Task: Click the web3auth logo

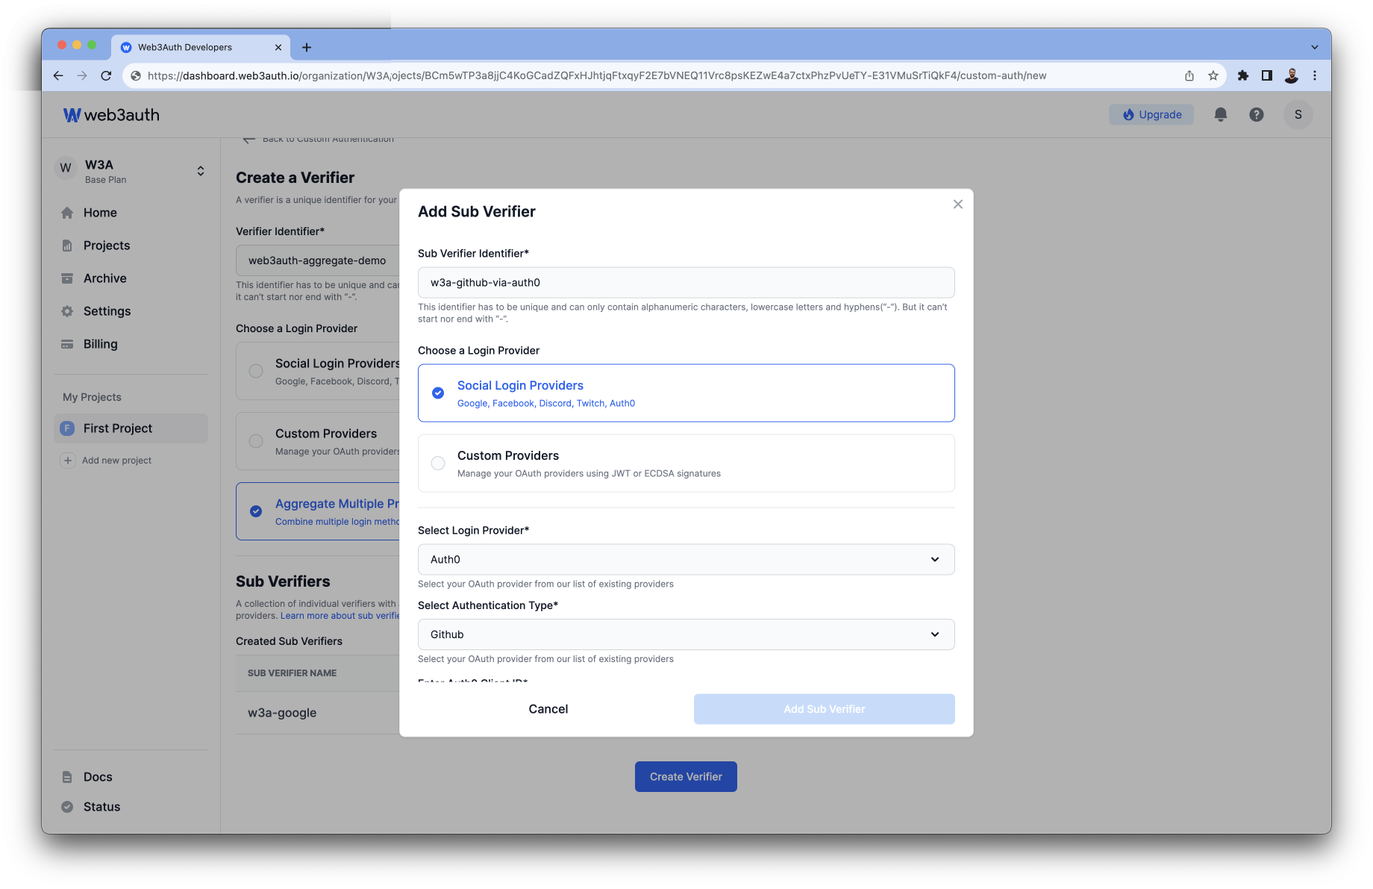Action: click(x=111, y=115)
